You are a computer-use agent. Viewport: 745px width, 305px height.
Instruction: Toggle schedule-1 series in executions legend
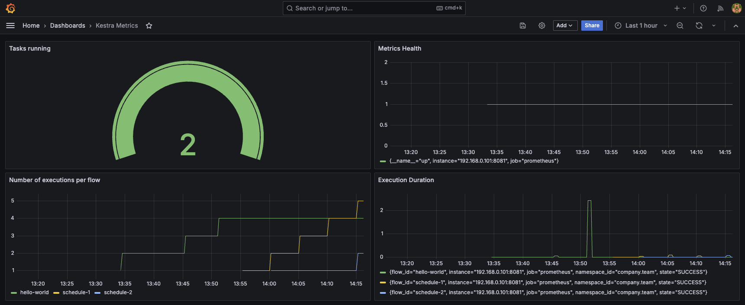pyautogui.click(x=76, y=292)
